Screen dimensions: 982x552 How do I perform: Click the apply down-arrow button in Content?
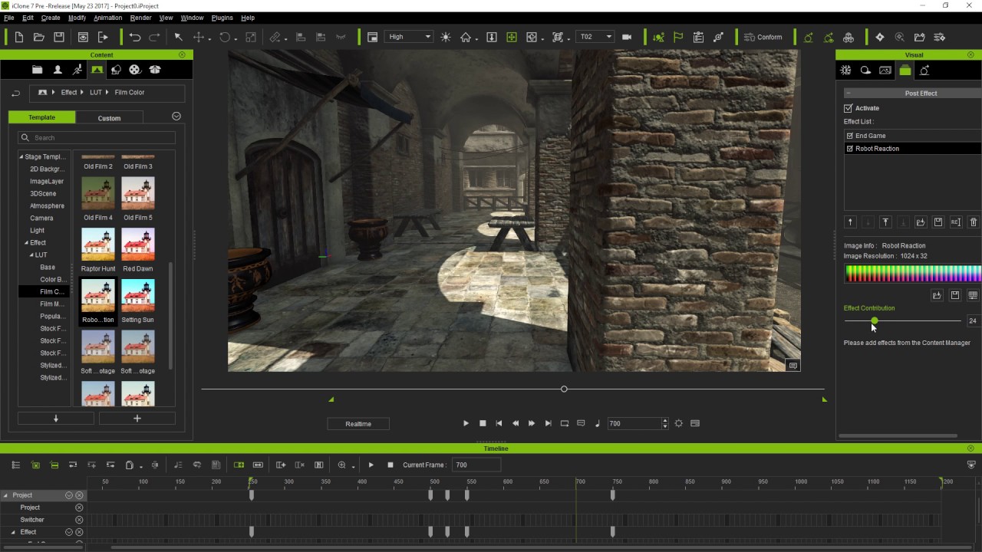click(56, 419)
